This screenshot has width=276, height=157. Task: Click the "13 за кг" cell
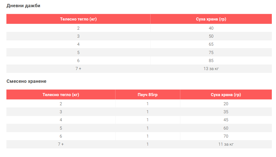pos(211,69)
